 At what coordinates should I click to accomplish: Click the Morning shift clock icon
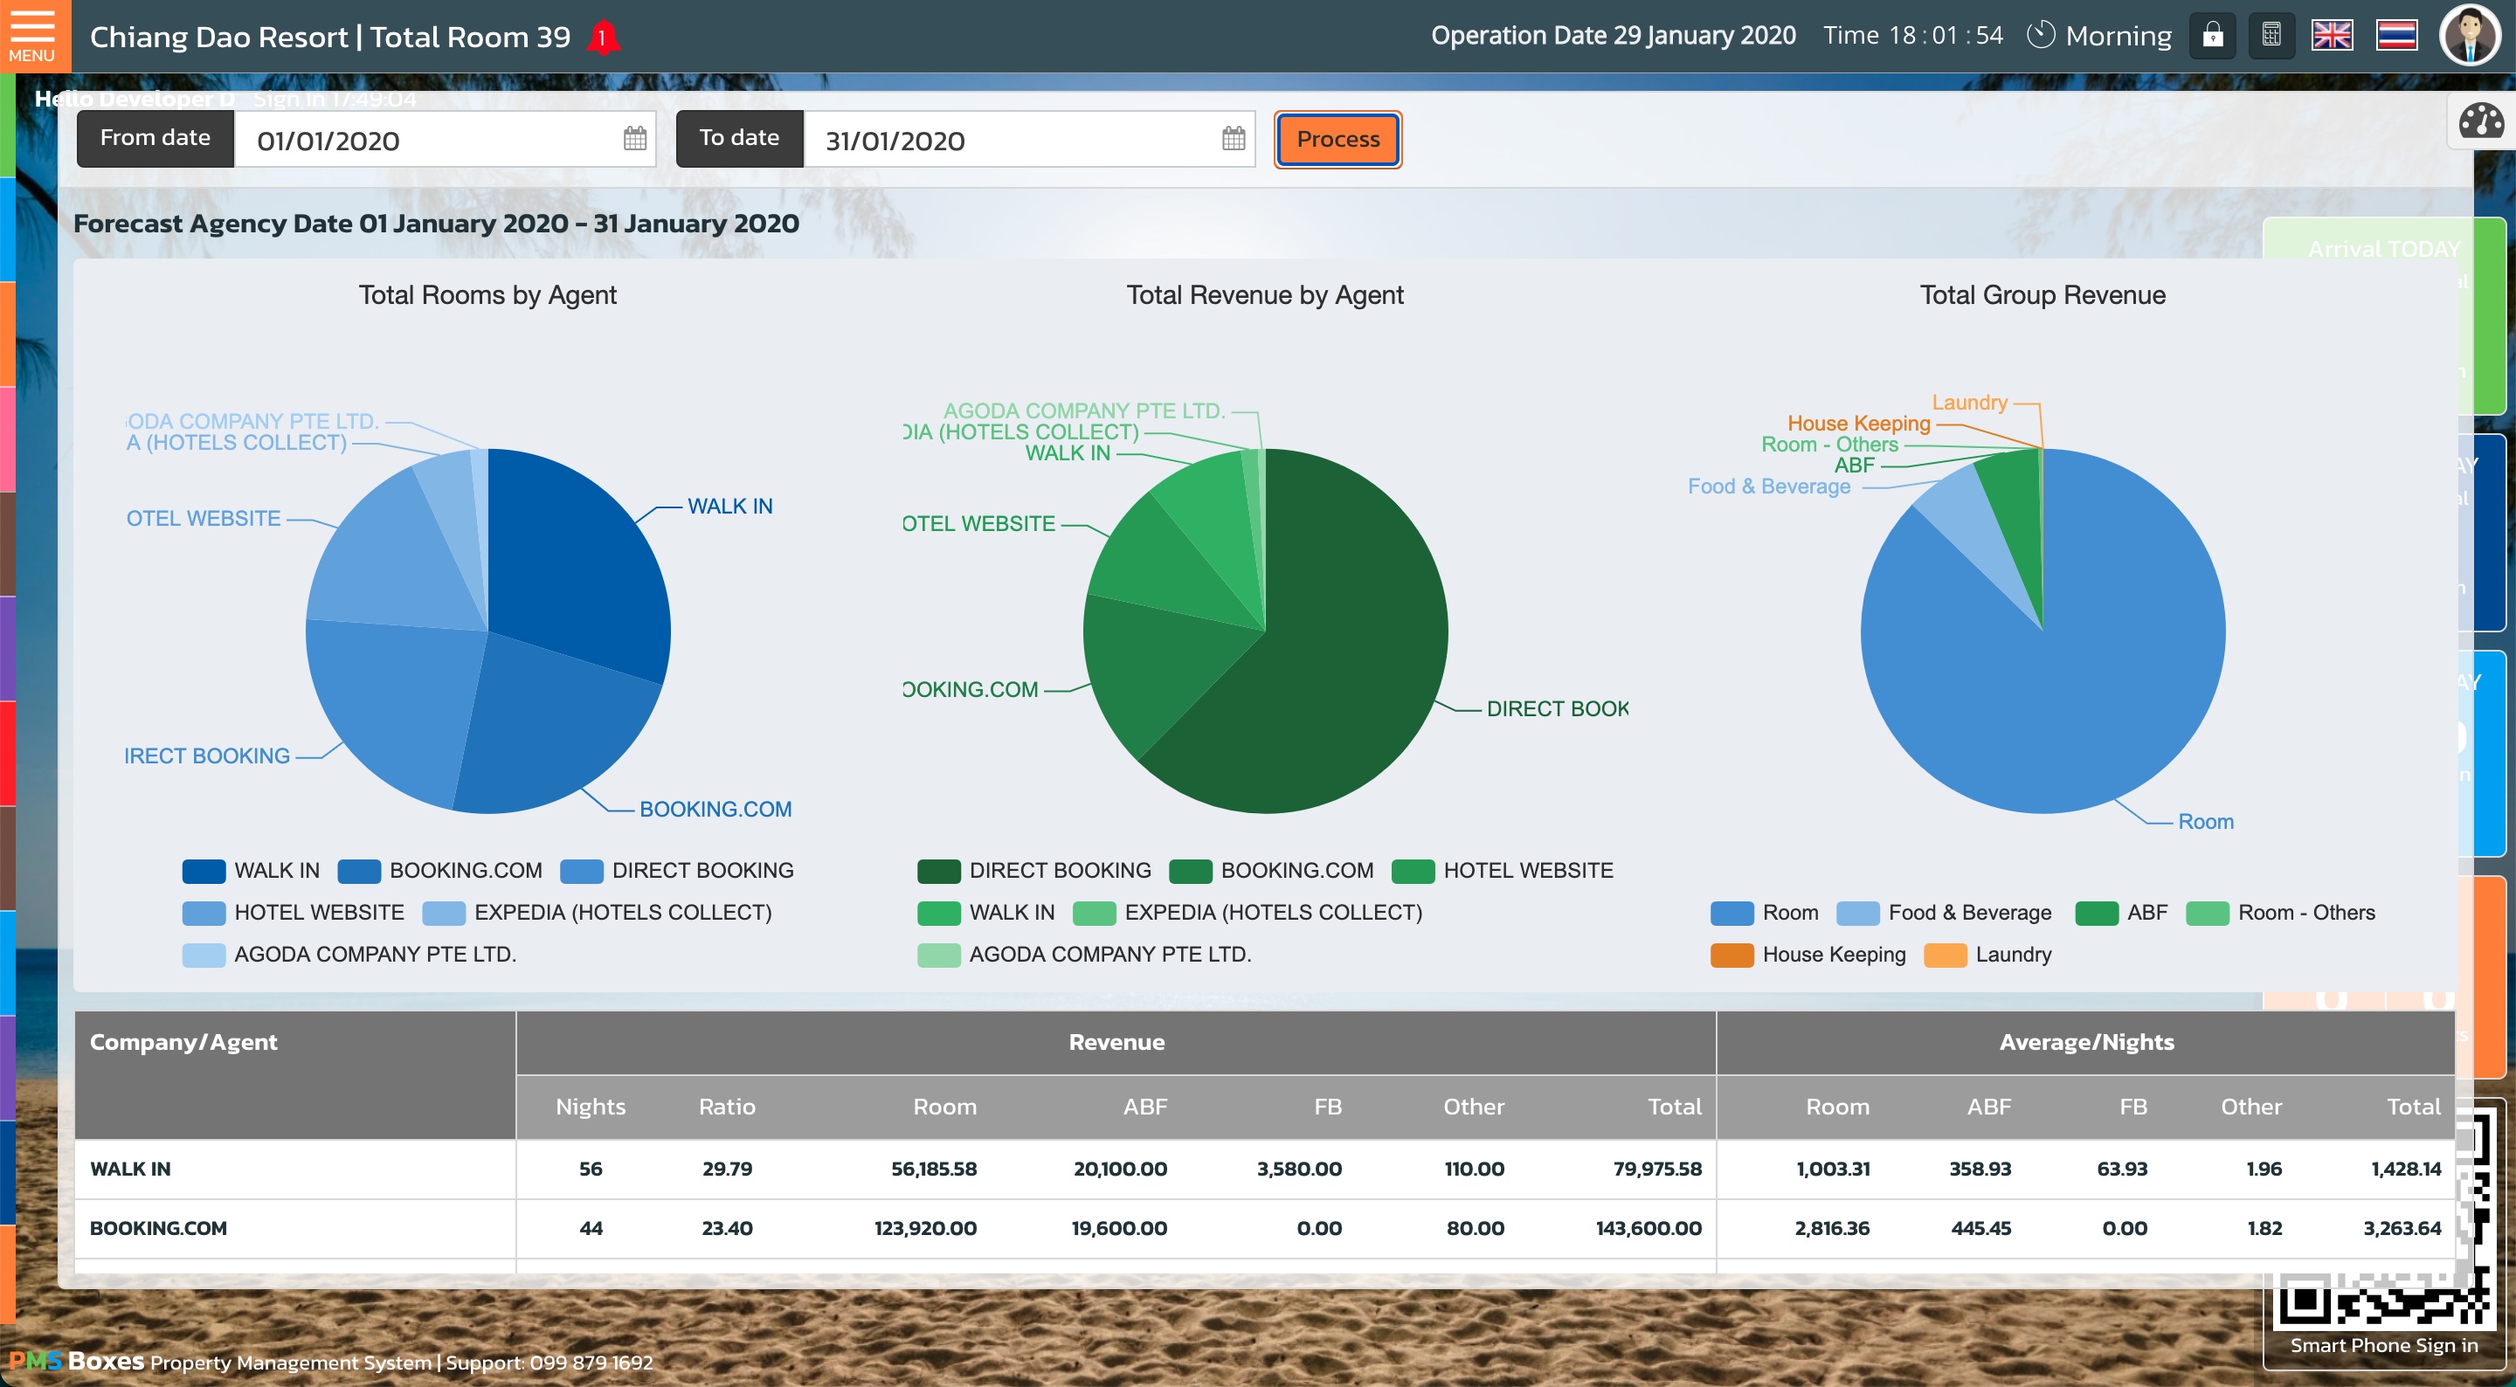[x=2041, y=36]
